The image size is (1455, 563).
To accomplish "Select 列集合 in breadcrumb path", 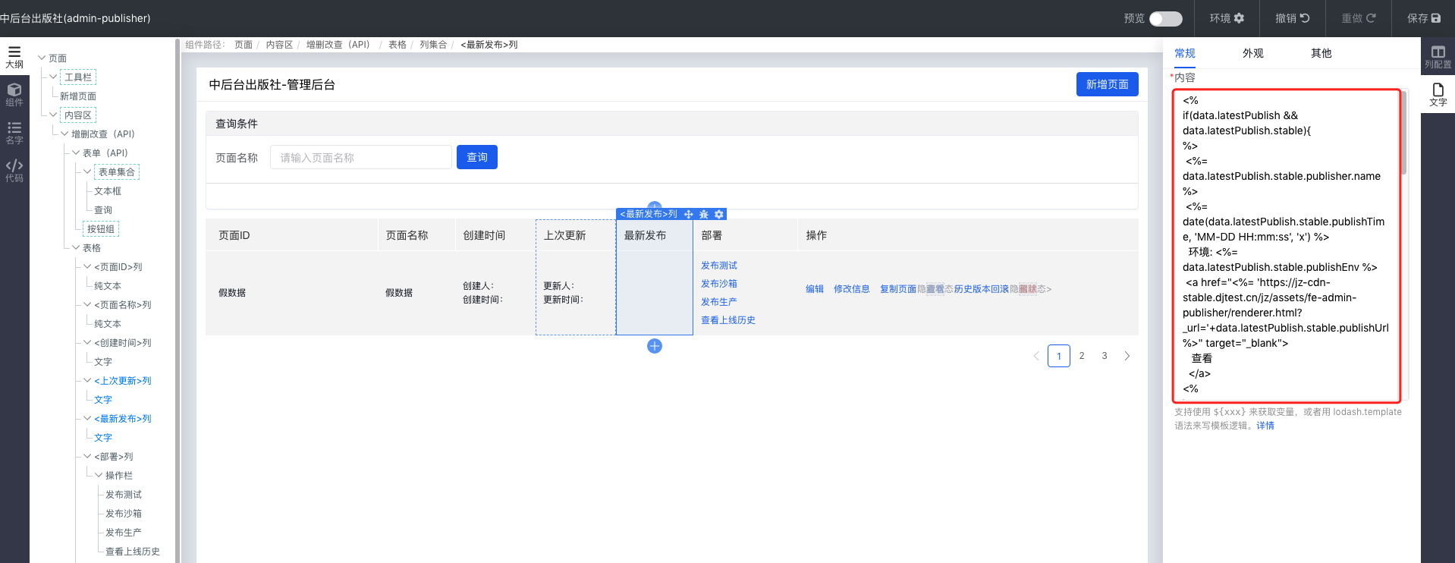I will pos(433,45).
